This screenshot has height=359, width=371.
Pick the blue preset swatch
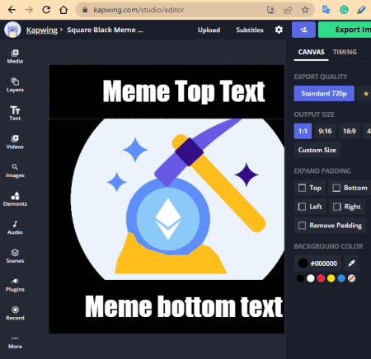pos(341,278)
